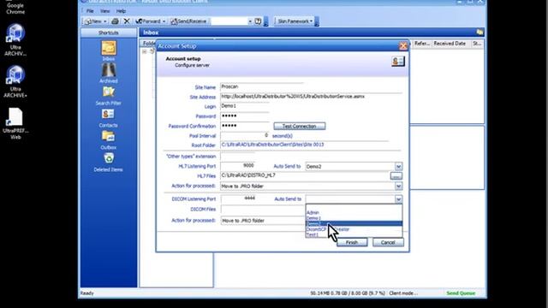Click the Client mode status text
Screen dimensions: 548x308
403,293
